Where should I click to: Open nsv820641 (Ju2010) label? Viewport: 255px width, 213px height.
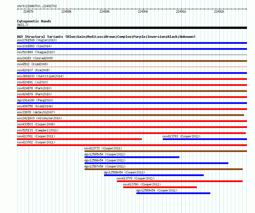tap(33, 82)
